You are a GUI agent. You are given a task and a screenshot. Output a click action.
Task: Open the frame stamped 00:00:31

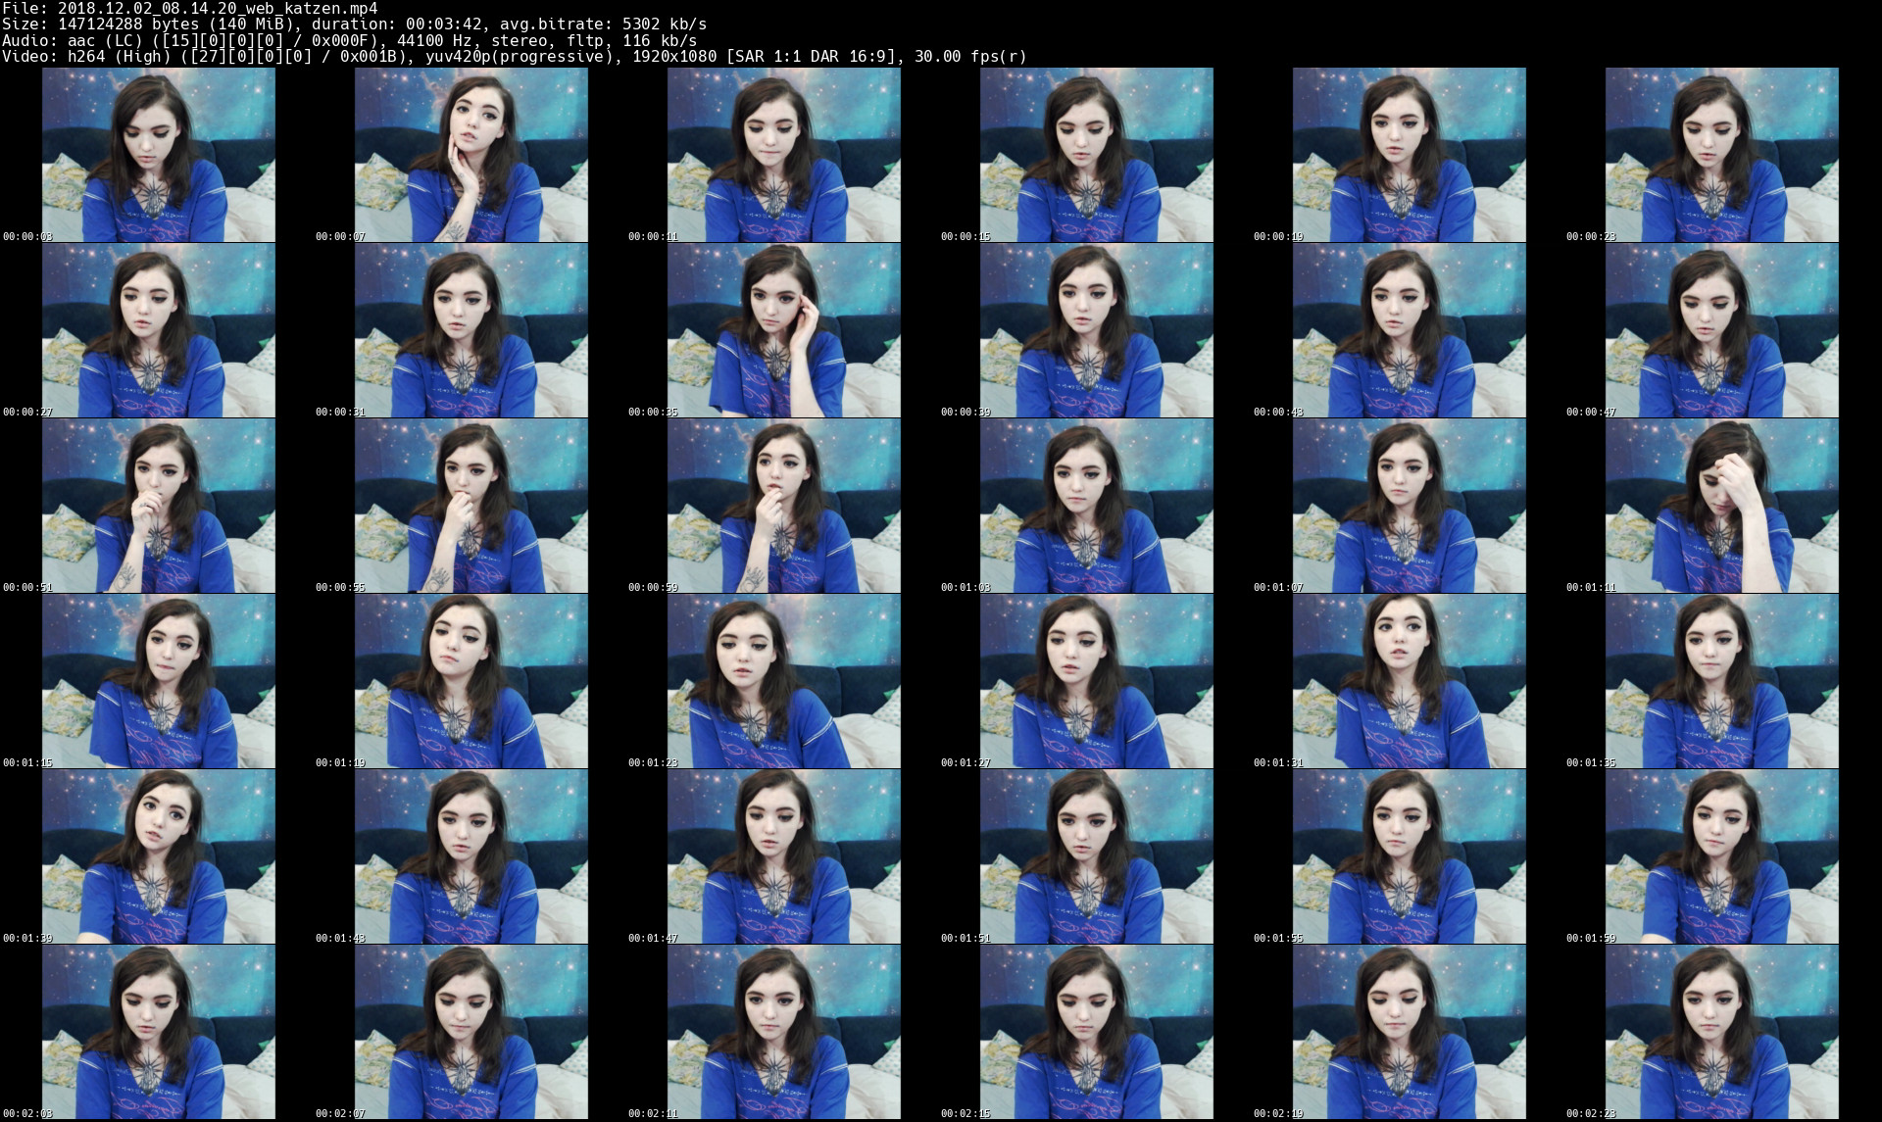(x=471, y=330)
